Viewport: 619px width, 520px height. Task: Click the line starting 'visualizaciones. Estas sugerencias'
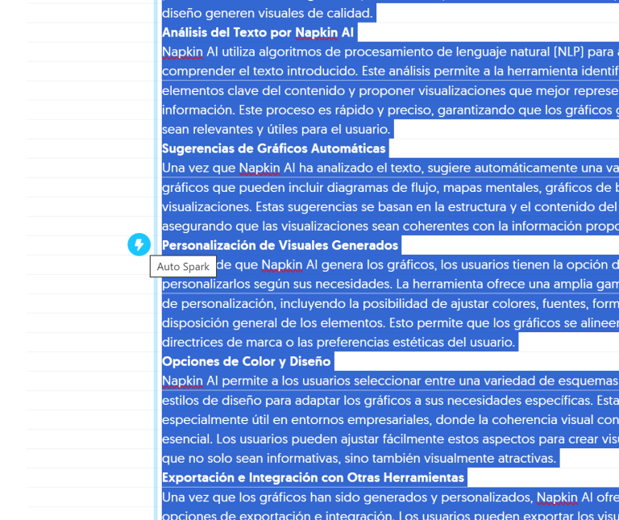pyautogui.click(x=390, y=206)
